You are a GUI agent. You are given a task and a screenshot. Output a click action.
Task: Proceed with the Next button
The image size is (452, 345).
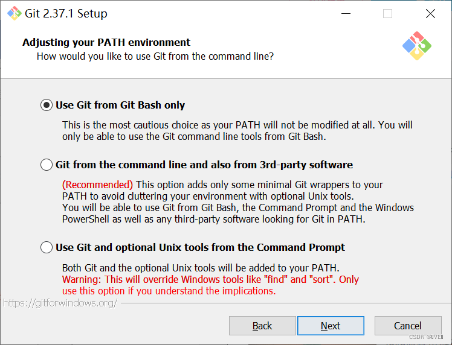331,326
